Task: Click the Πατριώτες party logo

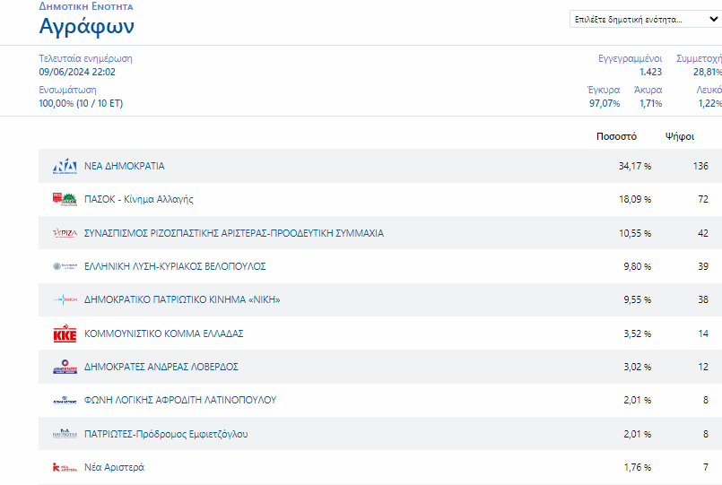Action: tap(65, 434)
